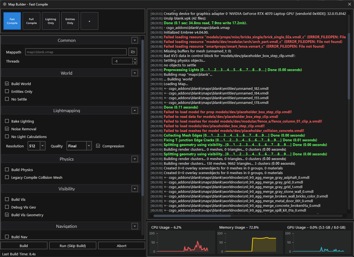354x257 pixels.
Task: Enable No Light Calculations
Action: [x=7, y=137]
